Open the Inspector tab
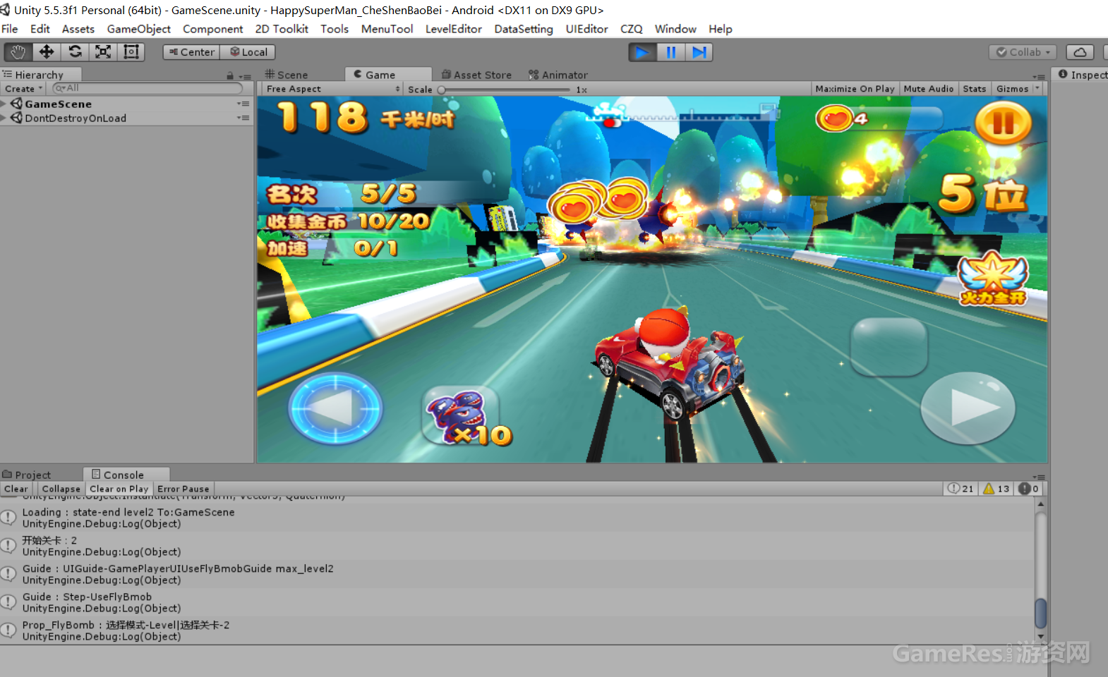 tap(1082, 75)
